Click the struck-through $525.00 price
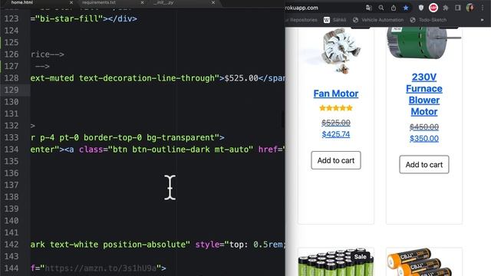491x276 pixels. pyautogui.click(x=336, y=123)
